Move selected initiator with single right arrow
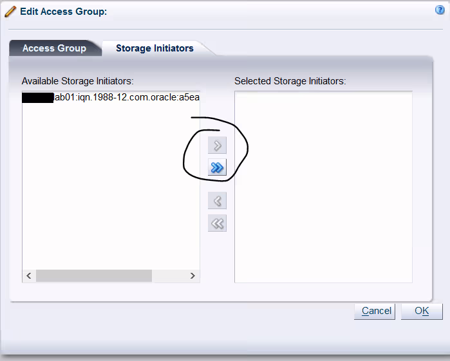This screenshot has width=450, height=361. 217,145
